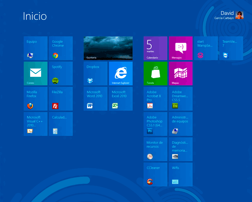The width and height of the screenshot is (252, 202).
Task: Open the Mensajes tile
Action: tap(181, 48)
